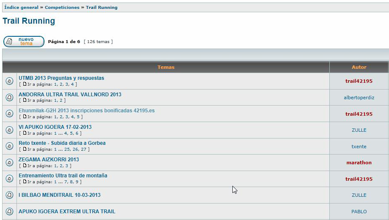Click topic status icon beside UTMB 2013 thread
This screenshot has width=389, height=220.
pyautogui.click(x=9, y=81)
